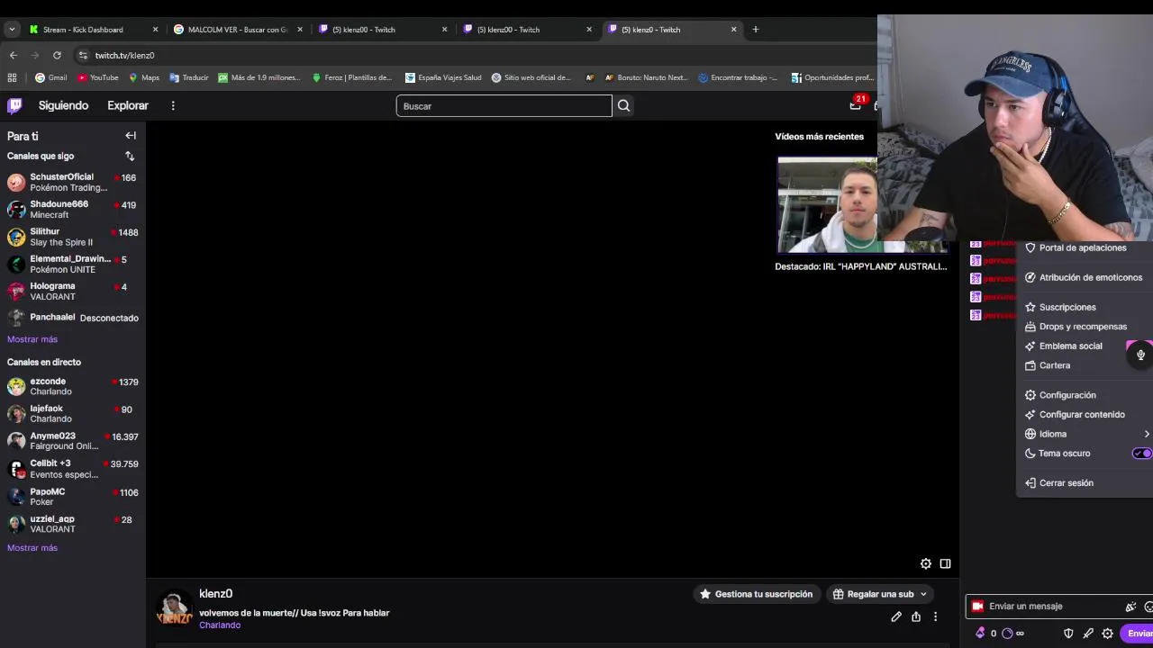Reload the page in Chrome
The width and height of the screenshot is (1153, 648).
(57, 55)
